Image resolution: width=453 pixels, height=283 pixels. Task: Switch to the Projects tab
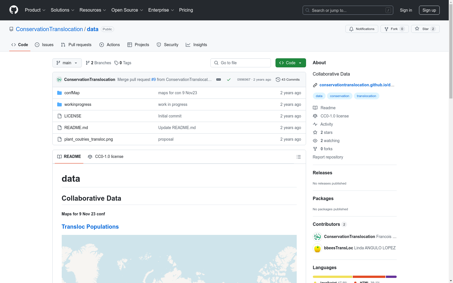coord(138,45)
